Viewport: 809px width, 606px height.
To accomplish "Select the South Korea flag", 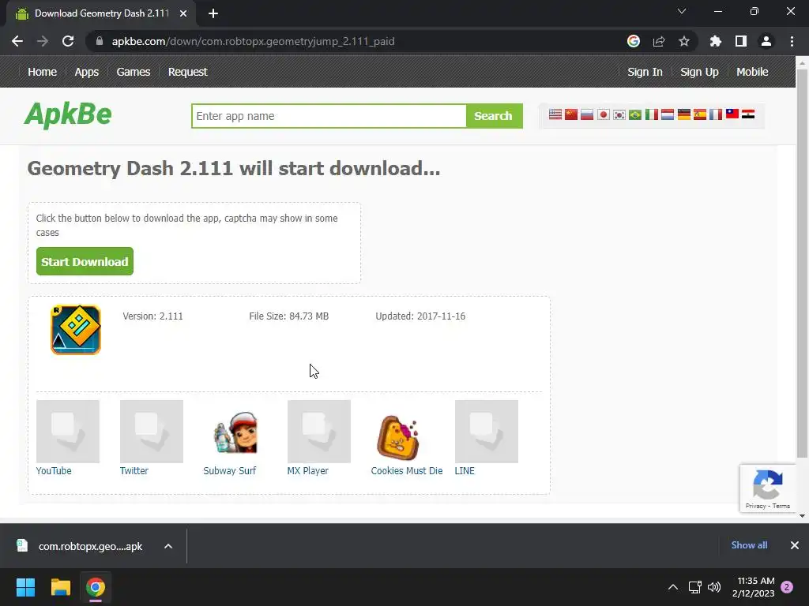I will click(619, 114).
